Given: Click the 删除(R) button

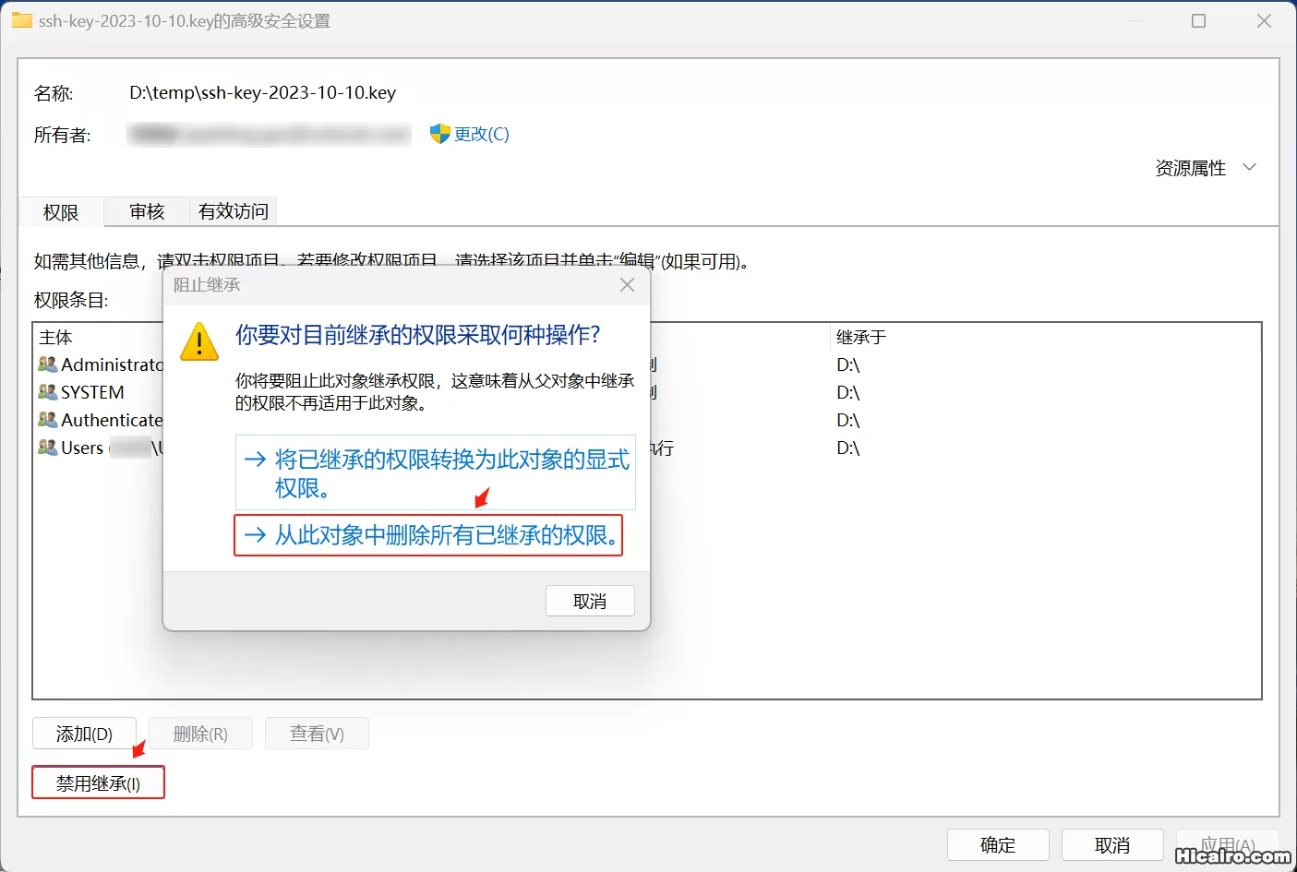Looking at the screenshot, I should click(200, 734).
